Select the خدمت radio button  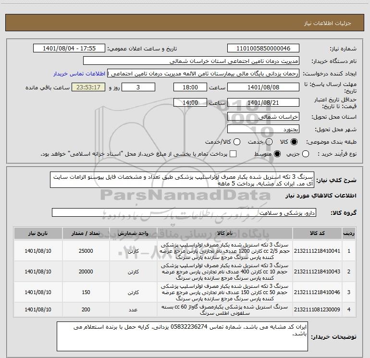tap(269, 142)
